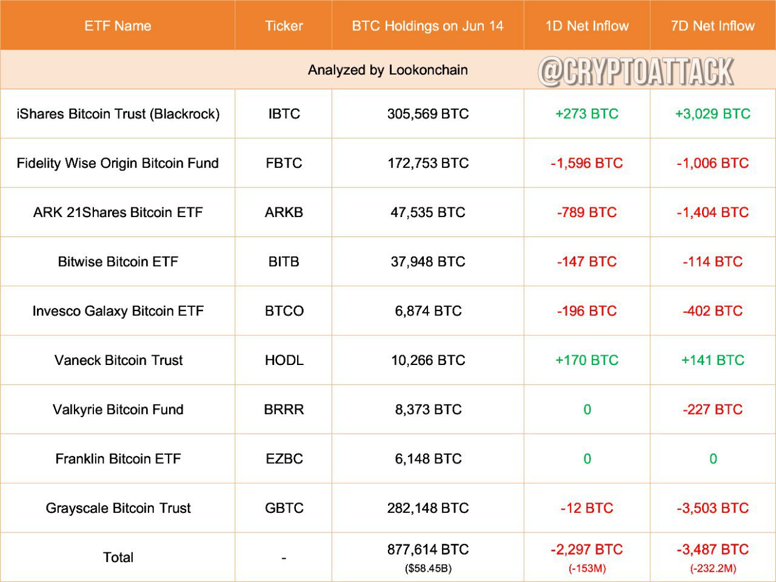Select iShares Bitcoin Trust (Blackrock) row name
Screen dimensions: 776x582
[x=118, y=114]
